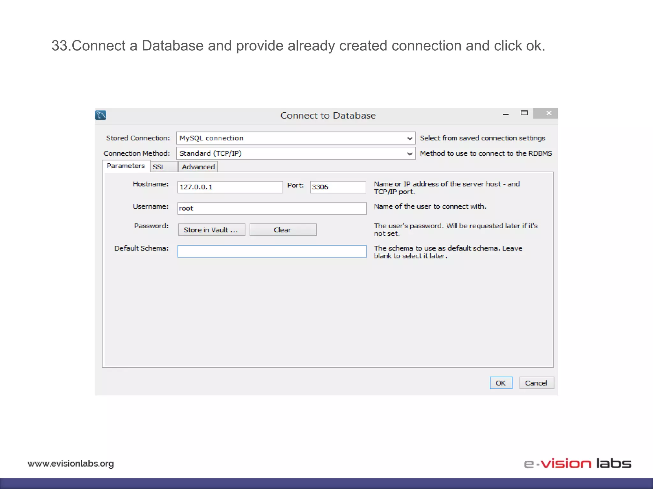
Task: Click the 'Default Schema:' label
Action: coord(142,248)
